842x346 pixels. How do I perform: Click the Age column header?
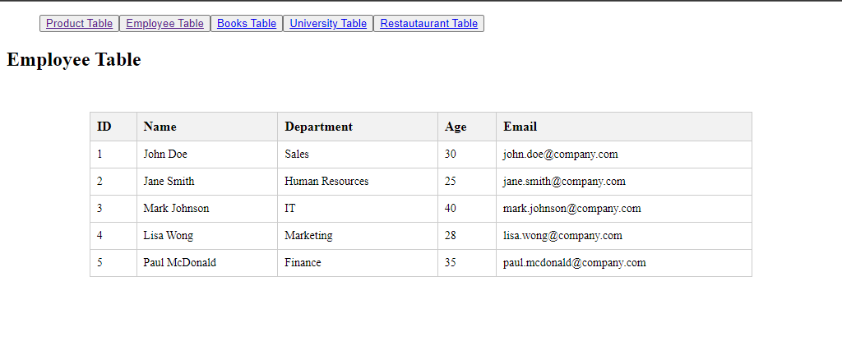pyautogui.click(x=467, y=127)
